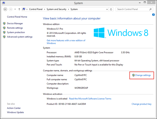Click the text Windows 8.1 Pro
Viewport: 157px width, 119px height.
click(55, 29)
